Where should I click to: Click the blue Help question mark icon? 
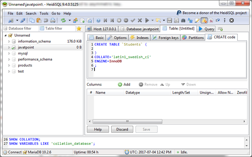(99, 21)
